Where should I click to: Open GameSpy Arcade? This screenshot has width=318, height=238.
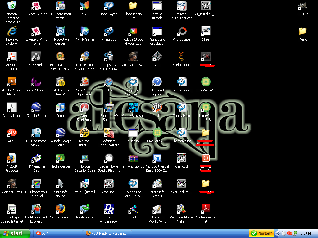157,6
